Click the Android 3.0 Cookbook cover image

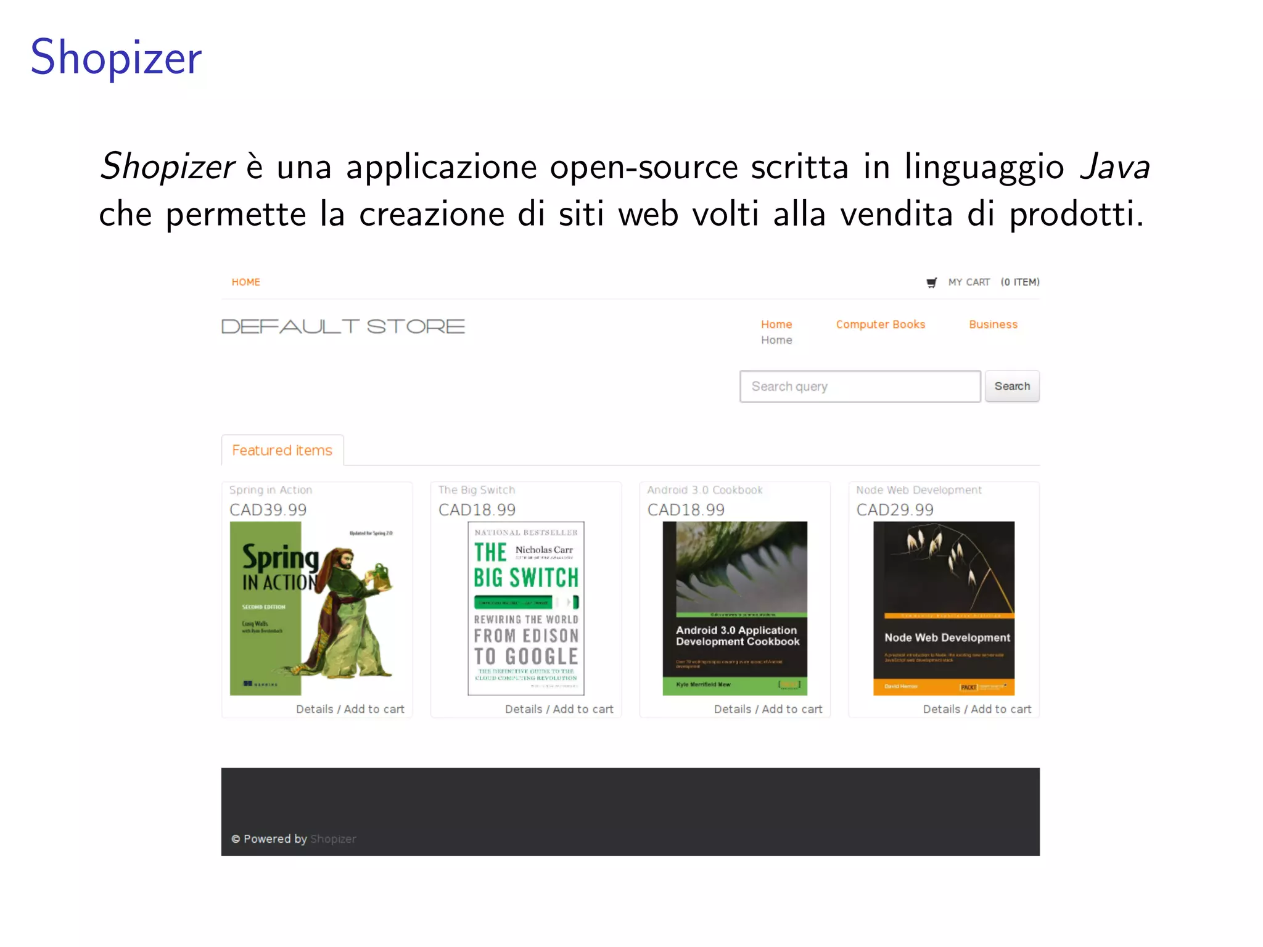coord(734,609)
